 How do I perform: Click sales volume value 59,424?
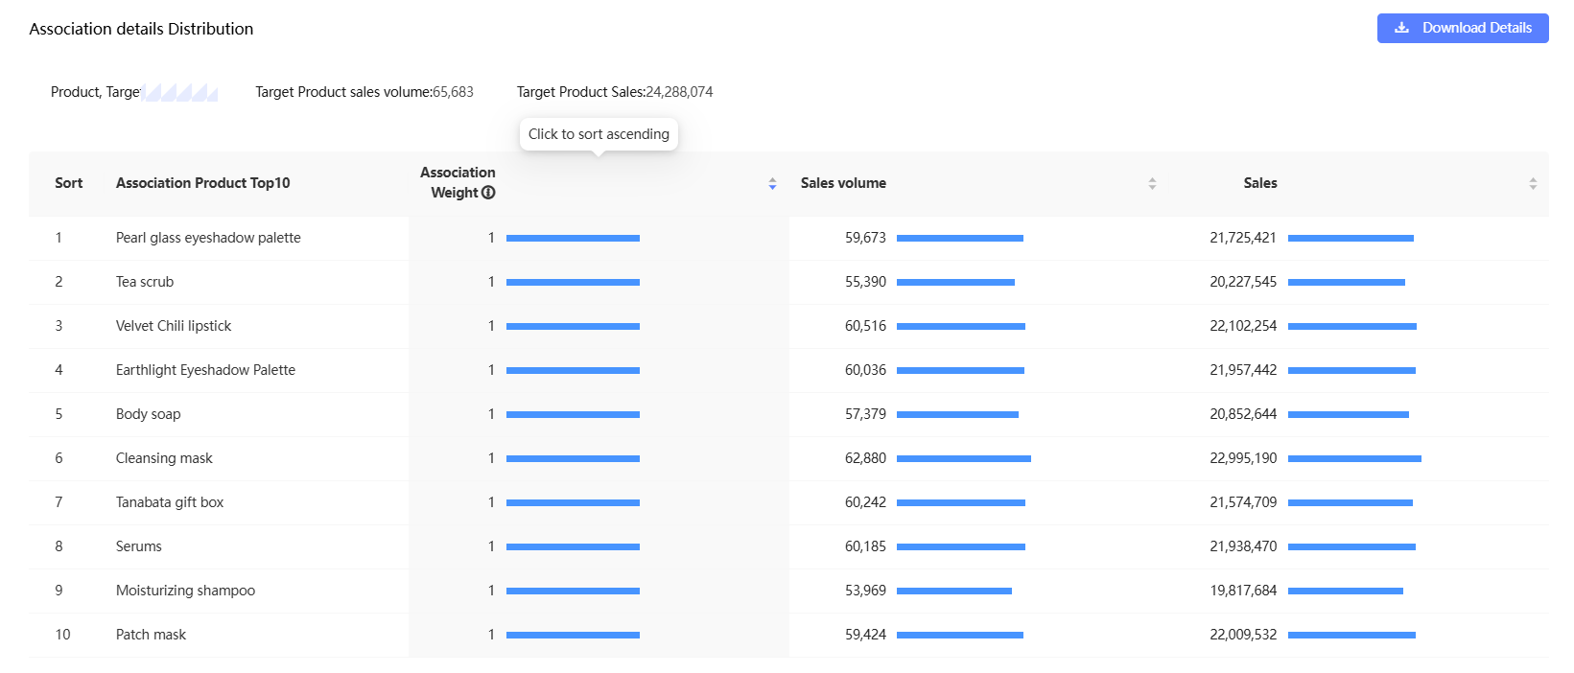pos(865,635)
